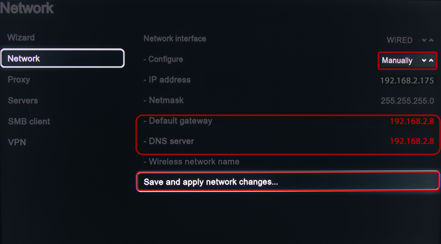441x244 pixels.
Task: Switch to SMB client settings
Action: point(29,122)
